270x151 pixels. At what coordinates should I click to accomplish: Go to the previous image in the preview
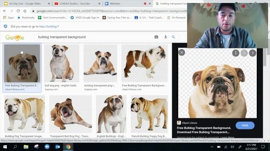(x=244, y=53)
